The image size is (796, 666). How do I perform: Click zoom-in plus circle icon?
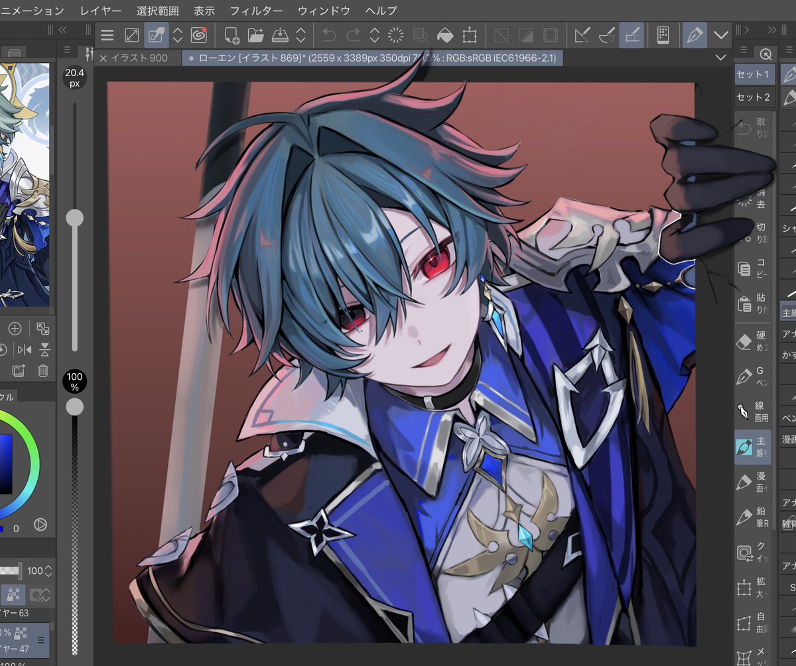[x=15, y=329]
